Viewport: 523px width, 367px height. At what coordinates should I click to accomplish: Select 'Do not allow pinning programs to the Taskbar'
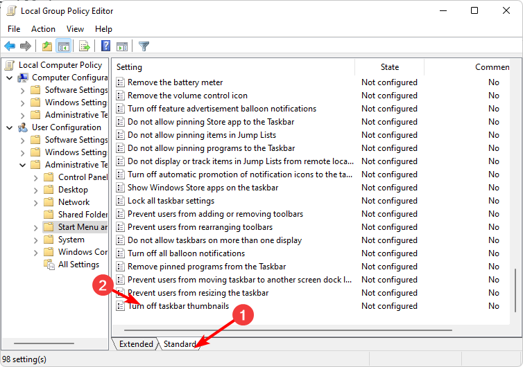point(211,148)
